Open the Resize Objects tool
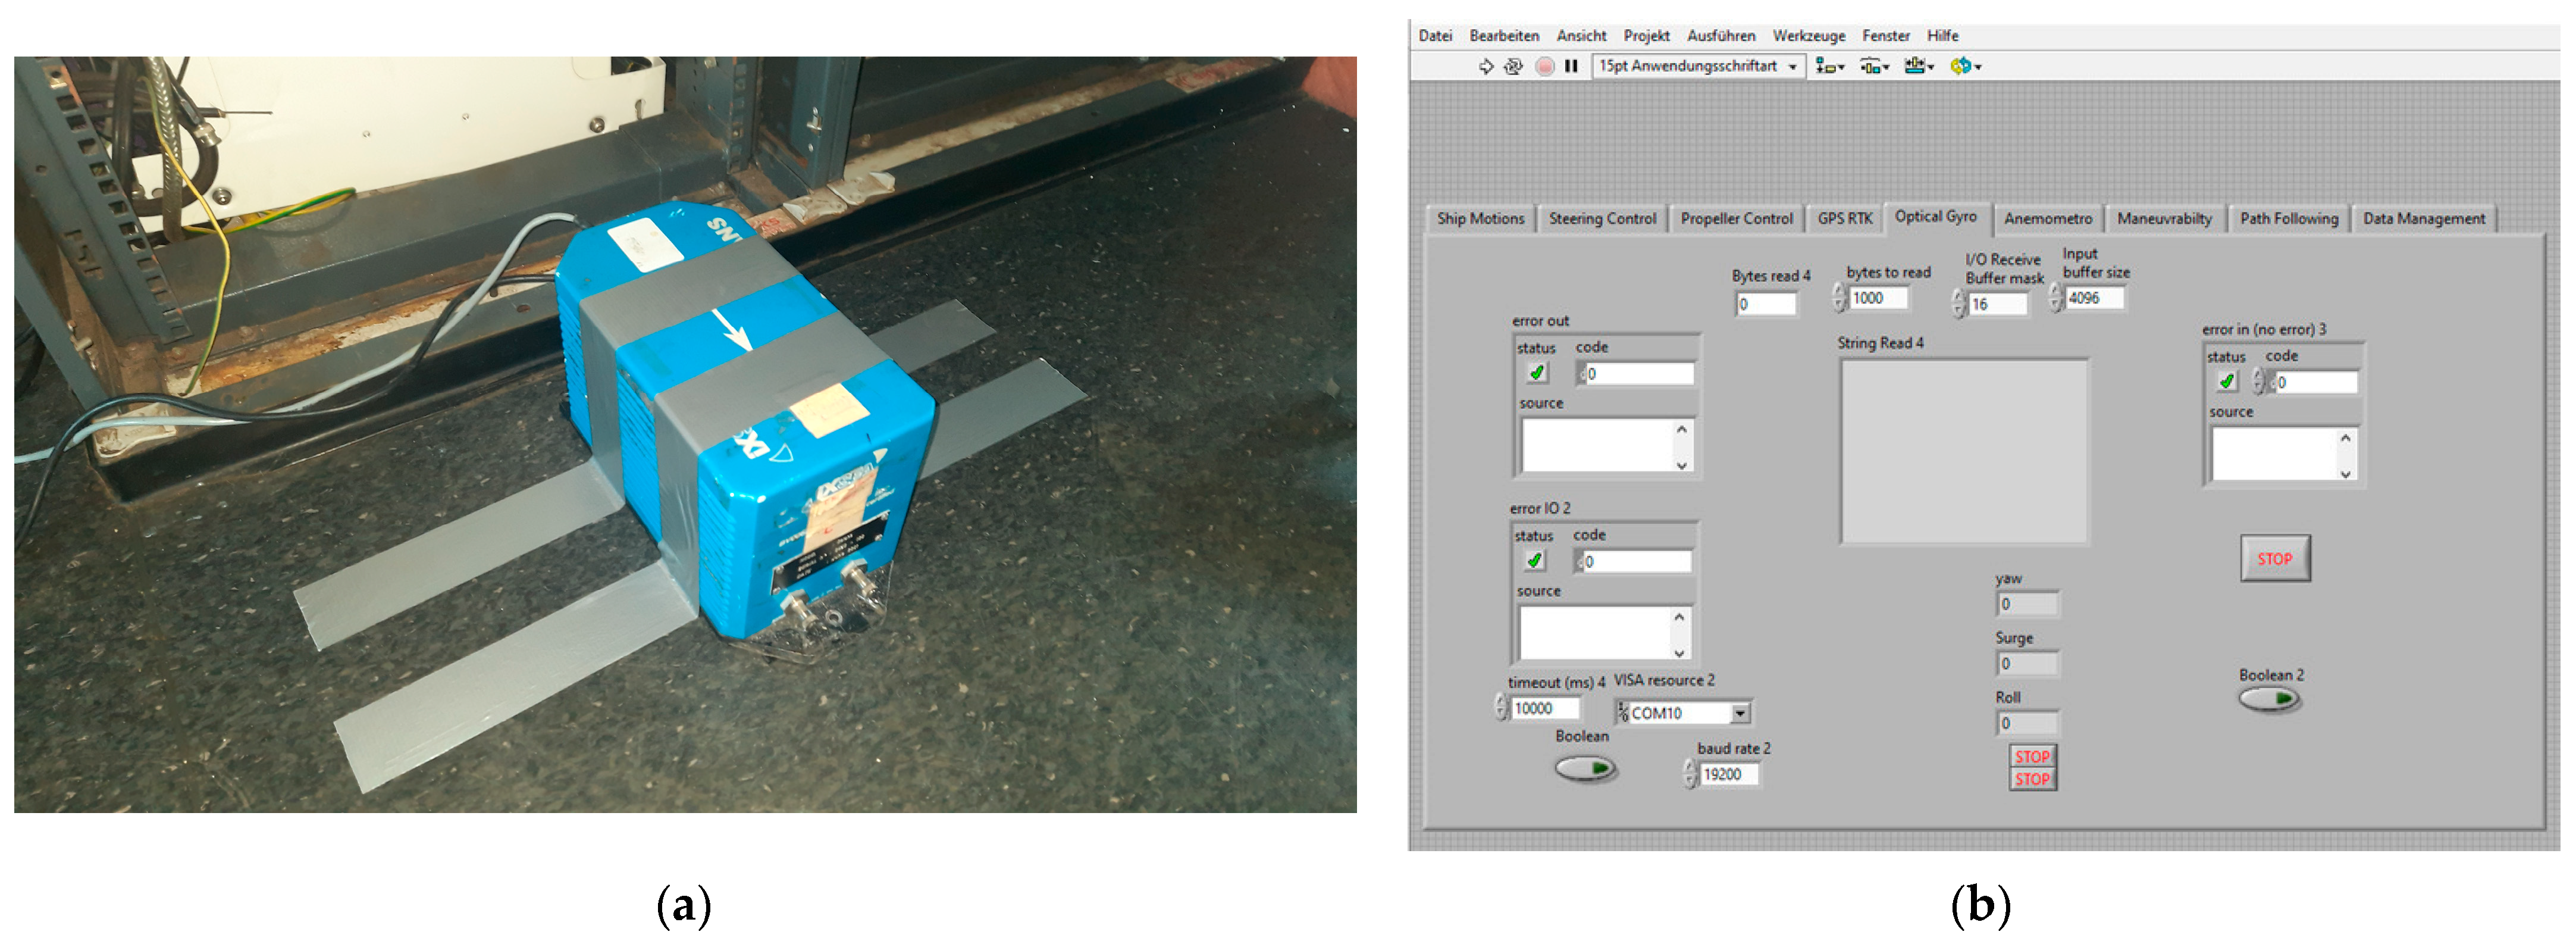This screenshot has height=944, width=2576. click(x=1918, y=66)
